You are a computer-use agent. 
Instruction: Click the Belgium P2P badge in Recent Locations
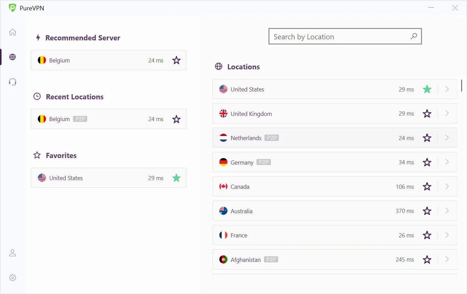pyautogui.click(x=80, y=119)
